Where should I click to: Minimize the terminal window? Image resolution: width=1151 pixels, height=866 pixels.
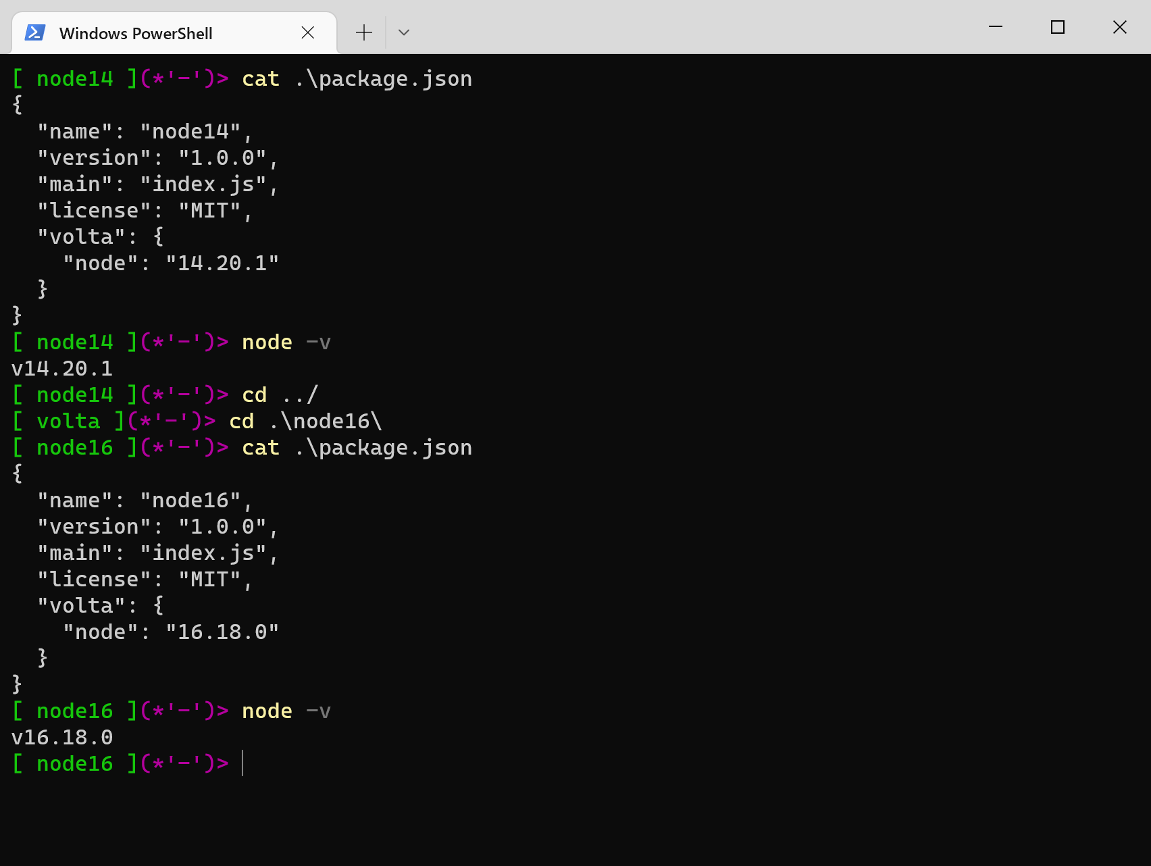click(996, 27)
